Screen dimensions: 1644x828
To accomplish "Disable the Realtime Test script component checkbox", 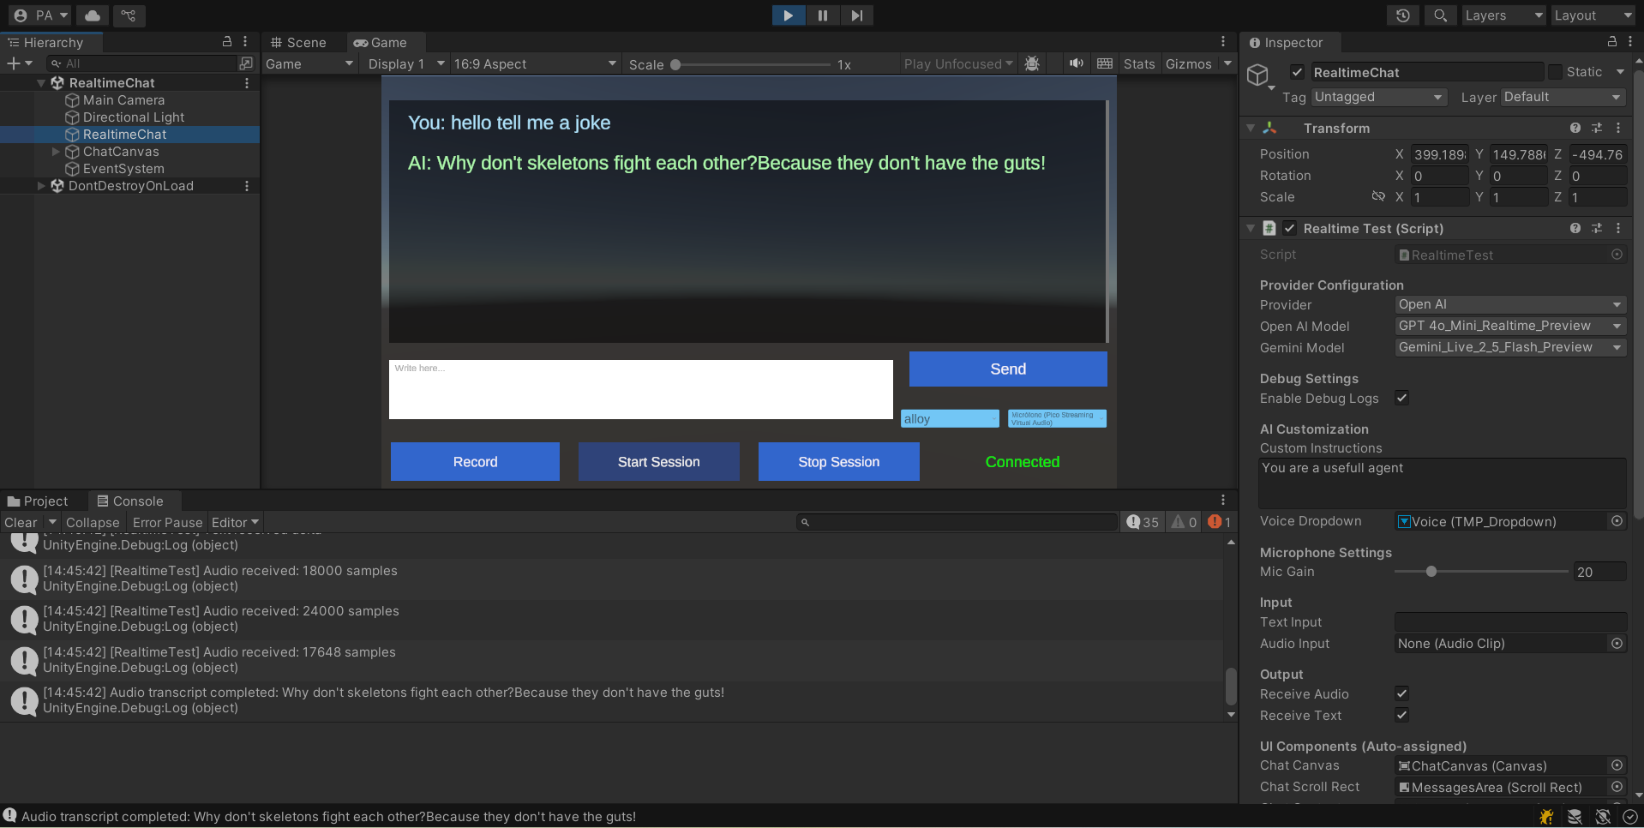I will pos(1289,228).
